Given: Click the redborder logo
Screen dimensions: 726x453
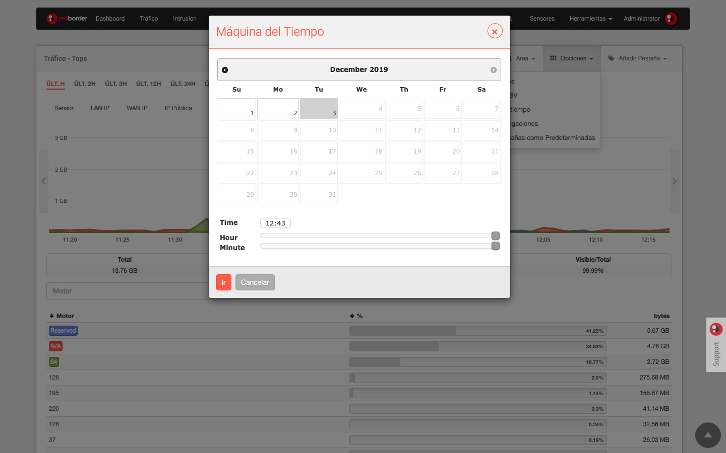Looking at the screenshot, I should pos(67,19).
